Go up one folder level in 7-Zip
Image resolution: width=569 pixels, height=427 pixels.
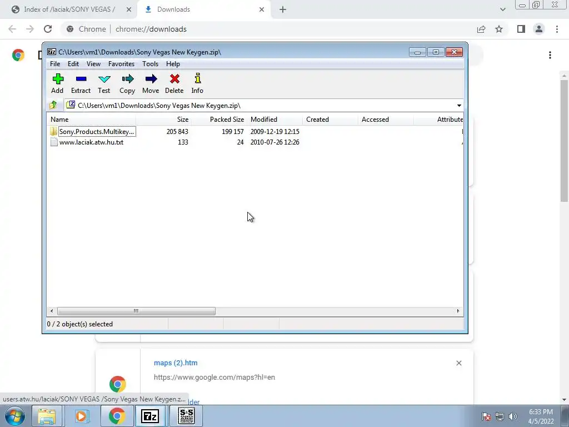[x=53, y=105]
